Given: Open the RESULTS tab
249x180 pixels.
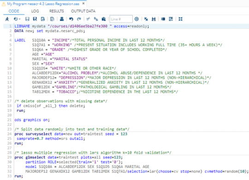Looking at the screenshot, I should 57,11.
